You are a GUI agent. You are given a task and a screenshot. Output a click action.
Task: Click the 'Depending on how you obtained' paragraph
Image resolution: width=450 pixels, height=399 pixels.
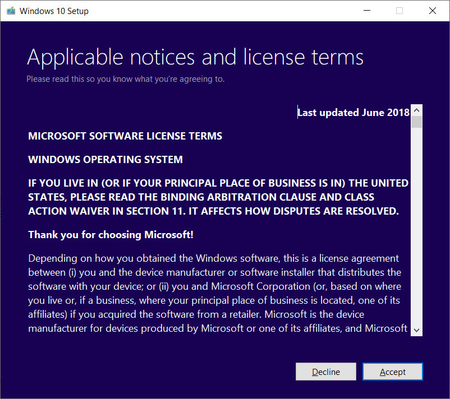point(218,293)
